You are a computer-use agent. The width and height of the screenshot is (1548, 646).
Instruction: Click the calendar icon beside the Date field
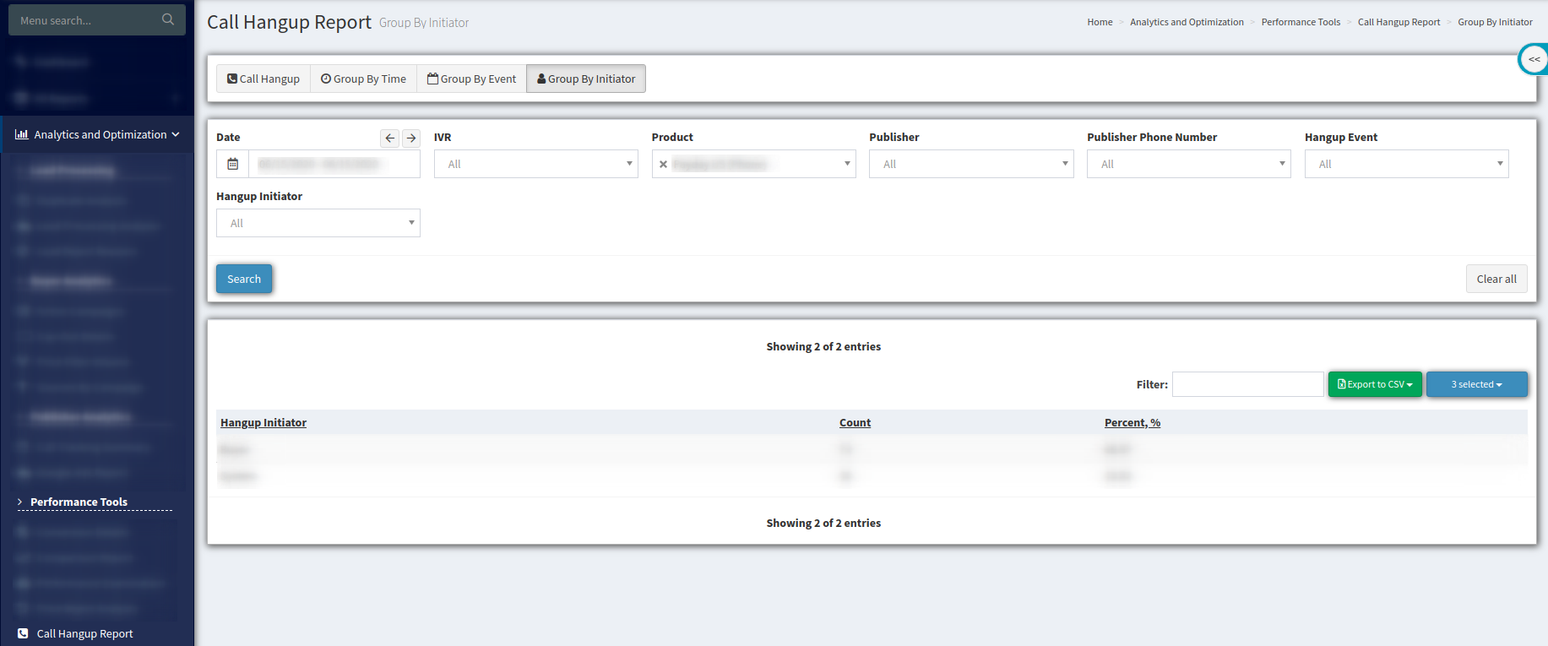(x=233, y=164)
